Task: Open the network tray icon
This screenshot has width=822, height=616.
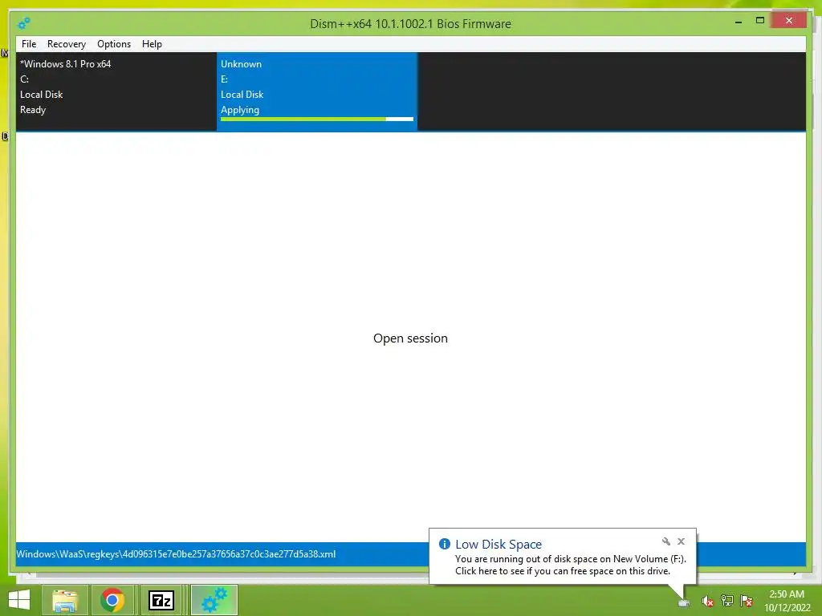Action: pyautogui.click(x=727, y=601)
